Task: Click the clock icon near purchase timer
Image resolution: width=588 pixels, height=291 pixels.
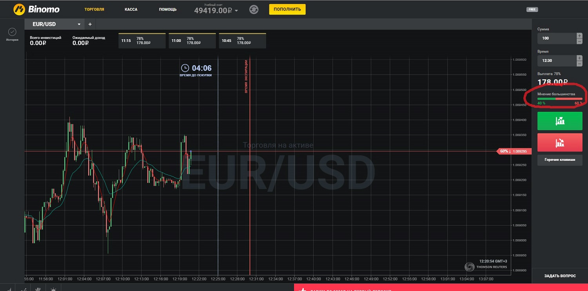Action: pos(185,68)
